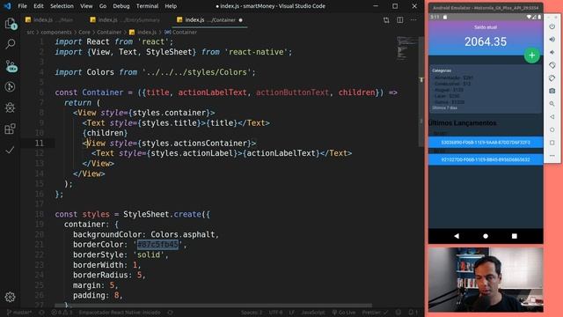563x317 pixels.
Task: Click the emulator volume up button
Action: [552, 39]
